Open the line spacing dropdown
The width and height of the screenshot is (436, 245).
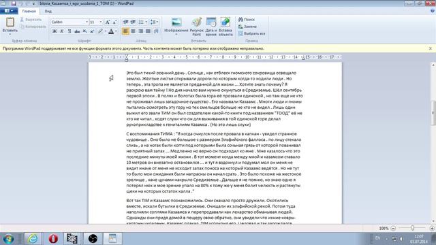point(154,22)
